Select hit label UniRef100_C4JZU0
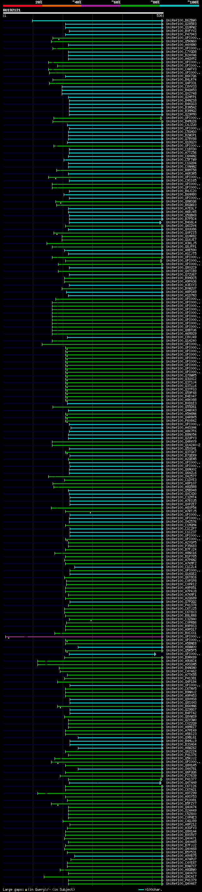Screen dimensions: 202x892 181,125
